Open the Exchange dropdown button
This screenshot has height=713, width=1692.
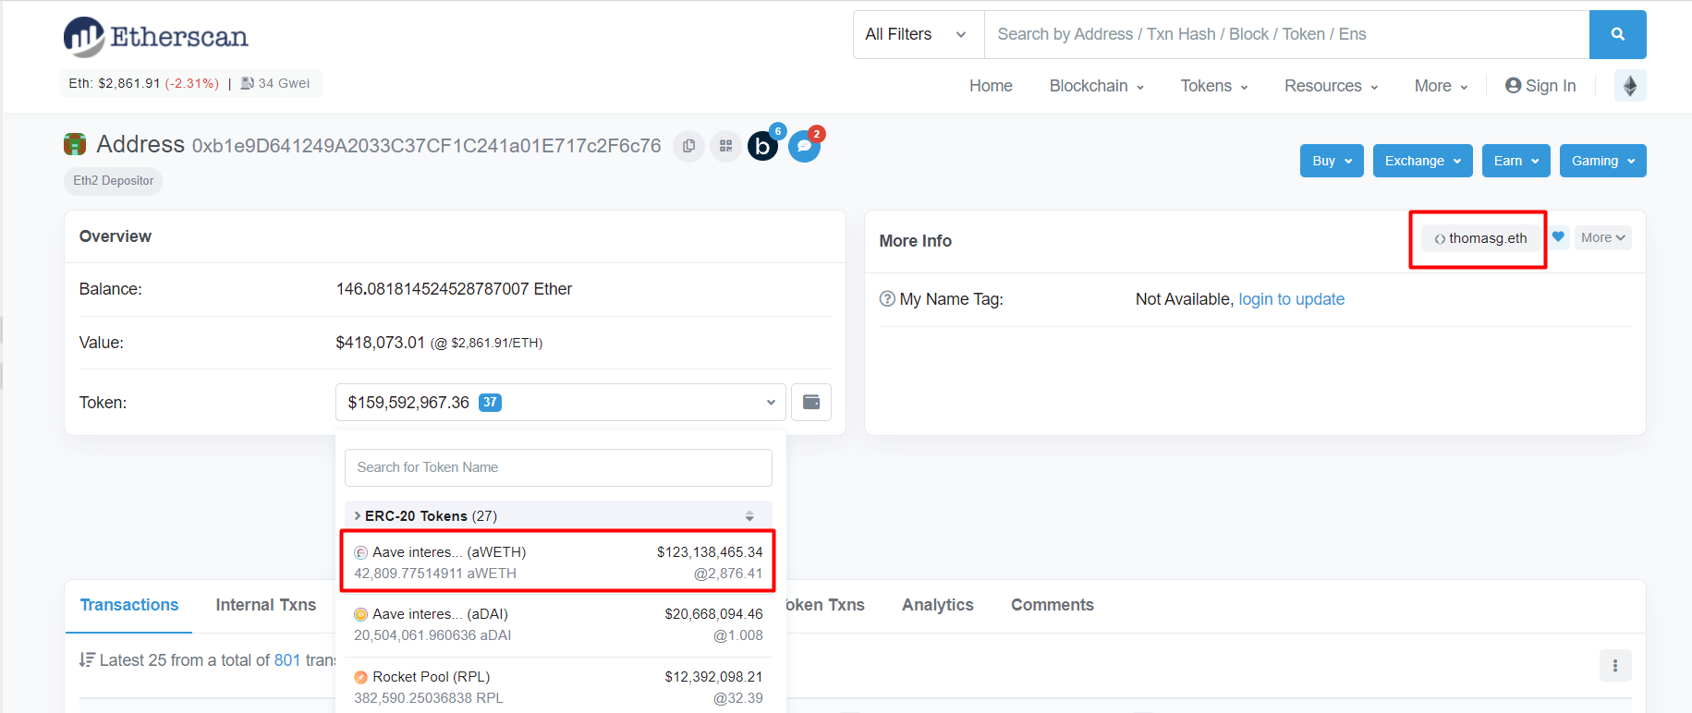point(1423,161)
